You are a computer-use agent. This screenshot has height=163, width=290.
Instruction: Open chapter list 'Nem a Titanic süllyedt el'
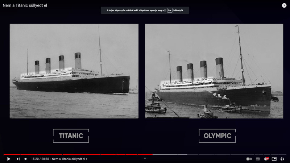69,159
